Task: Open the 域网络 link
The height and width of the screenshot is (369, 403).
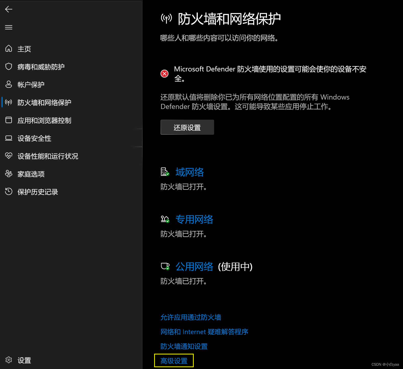Action: tap(190, 172)
